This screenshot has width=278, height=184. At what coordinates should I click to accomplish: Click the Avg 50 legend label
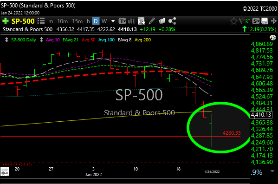(89, 40)
